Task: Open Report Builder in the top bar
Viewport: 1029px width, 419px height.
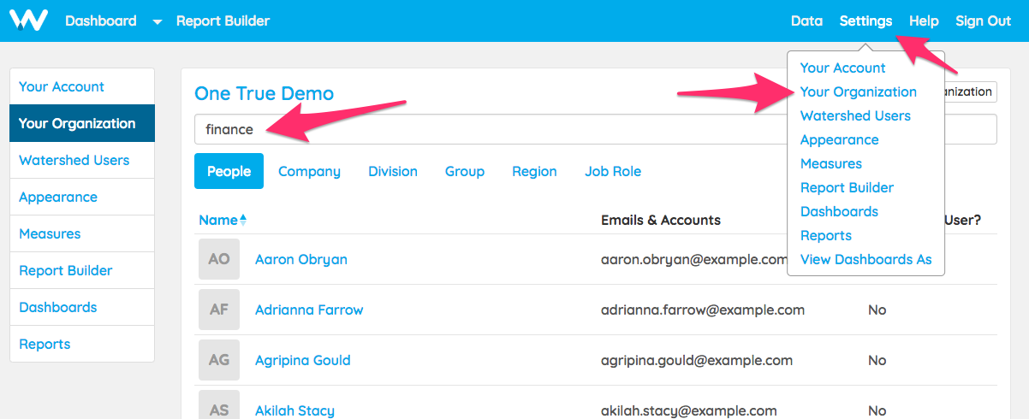Action: tap(223, 21)
